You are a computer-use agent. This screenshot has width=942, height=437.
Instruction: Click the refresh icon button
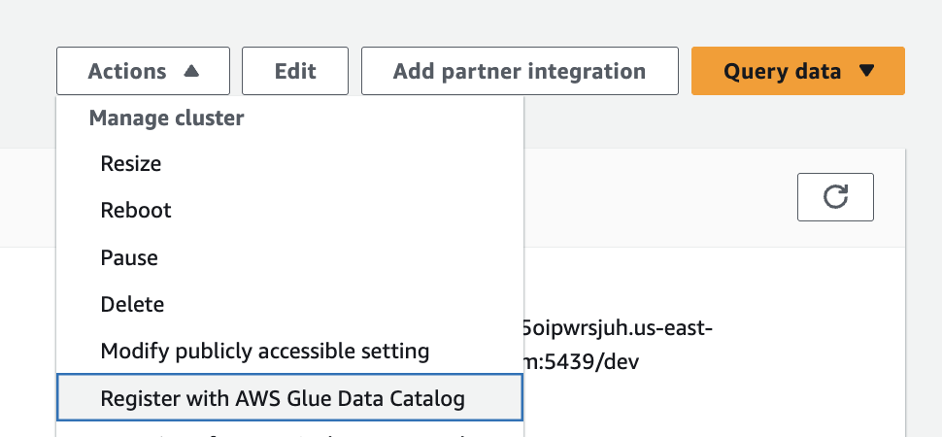[x=834, y=197]
